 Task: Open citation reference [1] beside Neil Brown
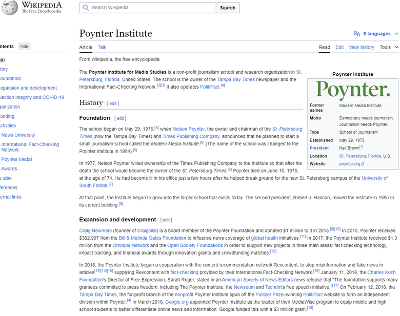coord(361,147)
